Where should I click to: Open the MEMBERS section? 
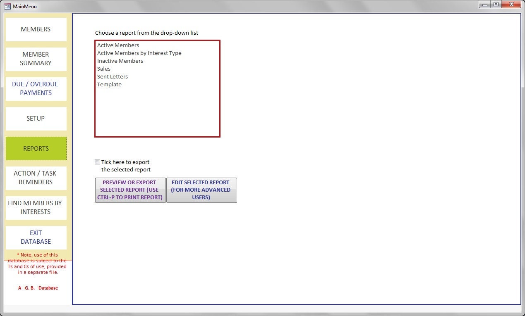pyautogui.click(x=36, y=29)
